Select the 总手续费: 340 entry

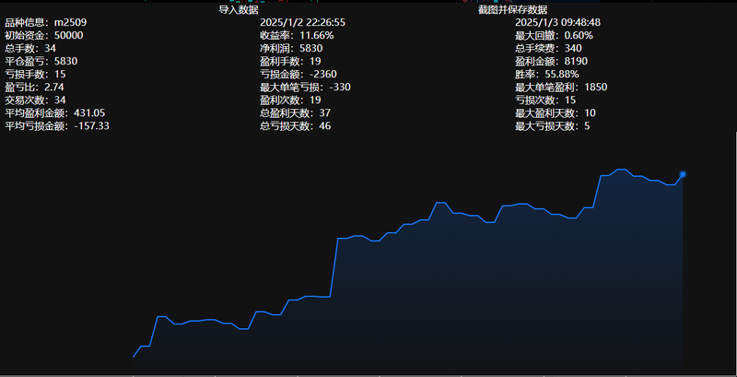(548, 49)
